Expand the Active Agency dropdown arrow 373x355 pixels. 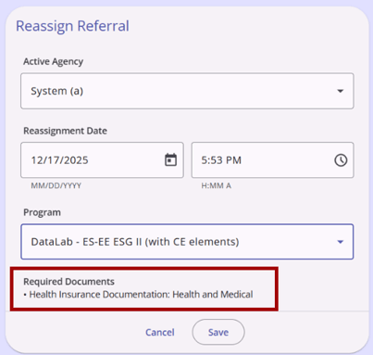[x=340, y=91]
